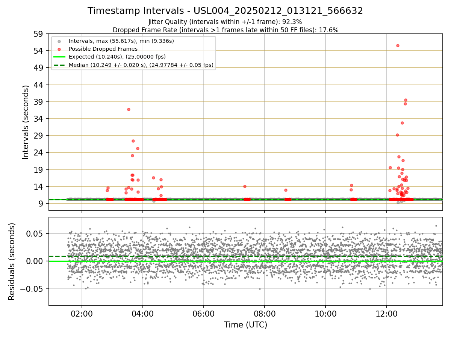The height and width of the screenshot is (338, 451).
Task: Click the legend entry "Expected (10.240s), (25.00000 fps)"
Action: [x=117, y=57]
